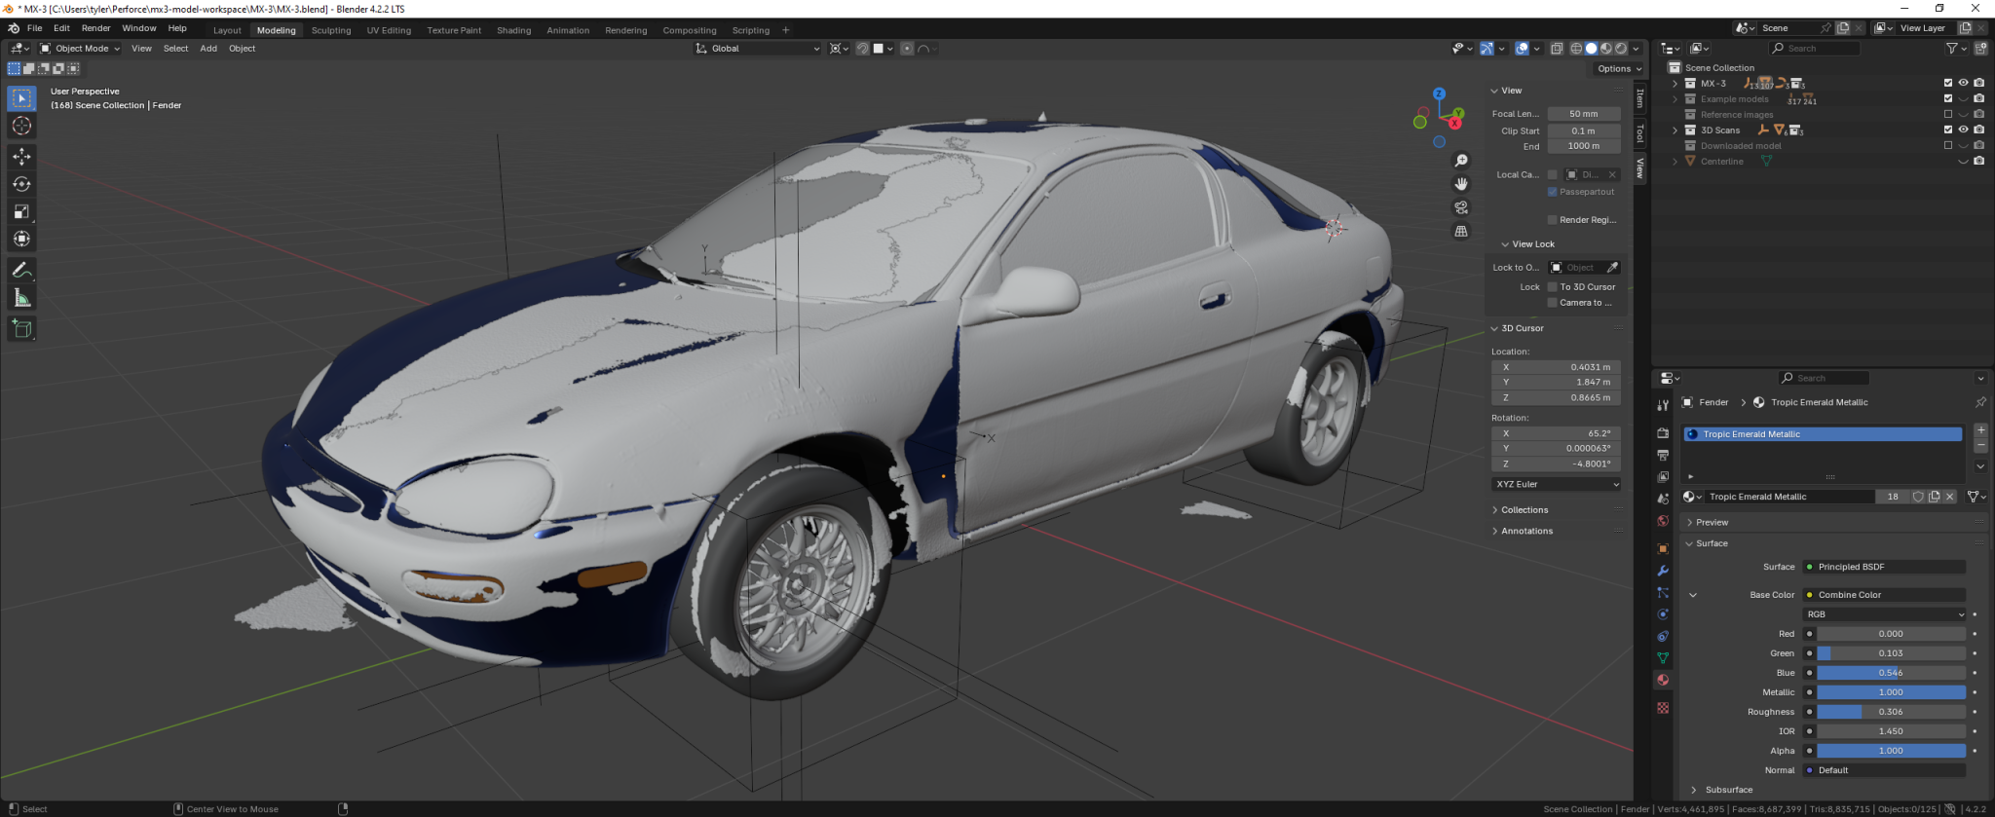Toggle viewport gizmos button

[x=1487, y=49]
